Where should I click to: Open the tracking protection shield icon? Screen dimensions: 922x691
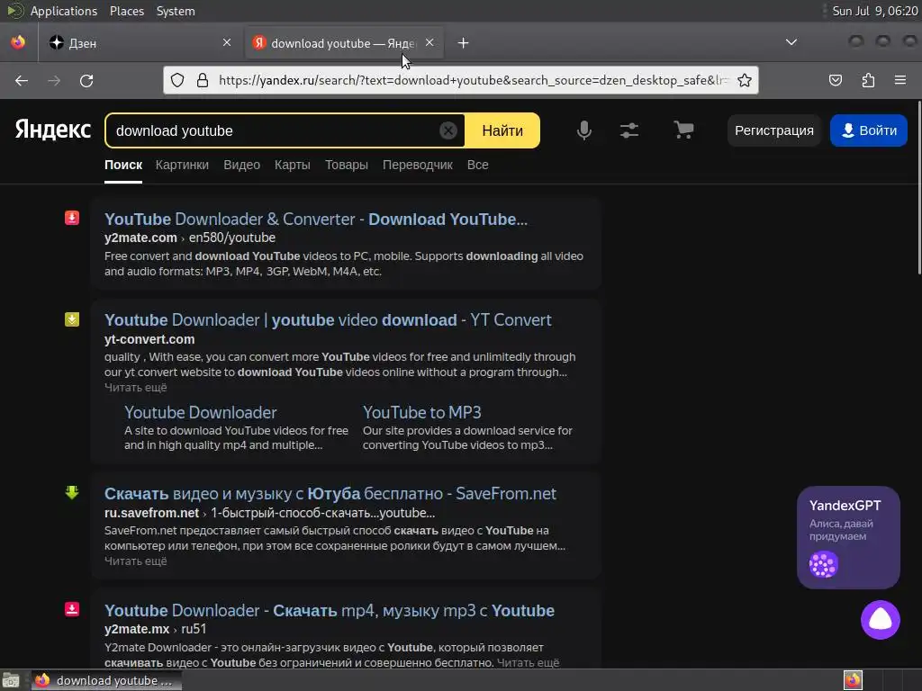coord(177,80)
